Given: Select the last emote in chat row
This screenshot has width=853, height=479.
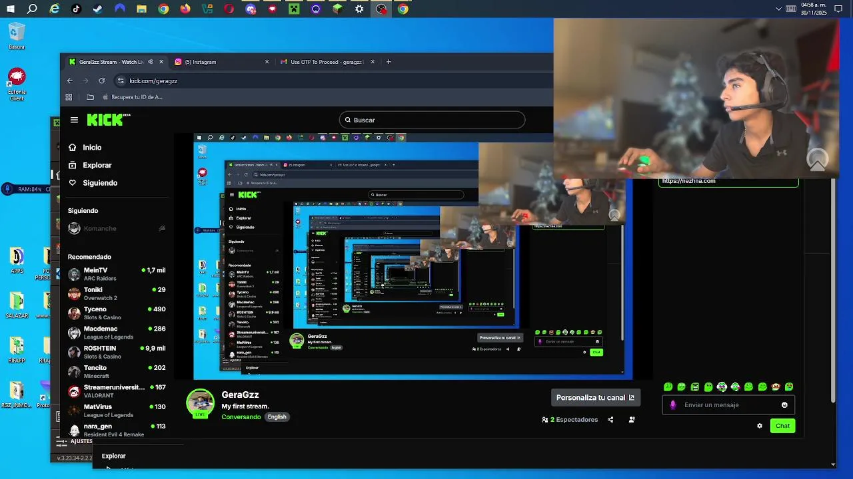Looking at the screenshot, I should 789,387.
